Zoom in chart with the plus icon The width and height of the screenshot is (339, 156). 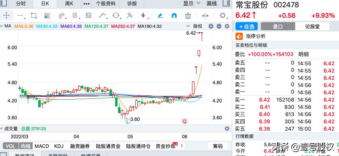pos(211,26)
